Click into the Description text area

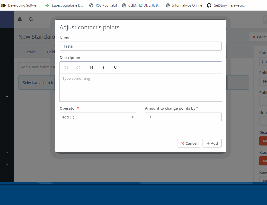(x=140, y=87)
